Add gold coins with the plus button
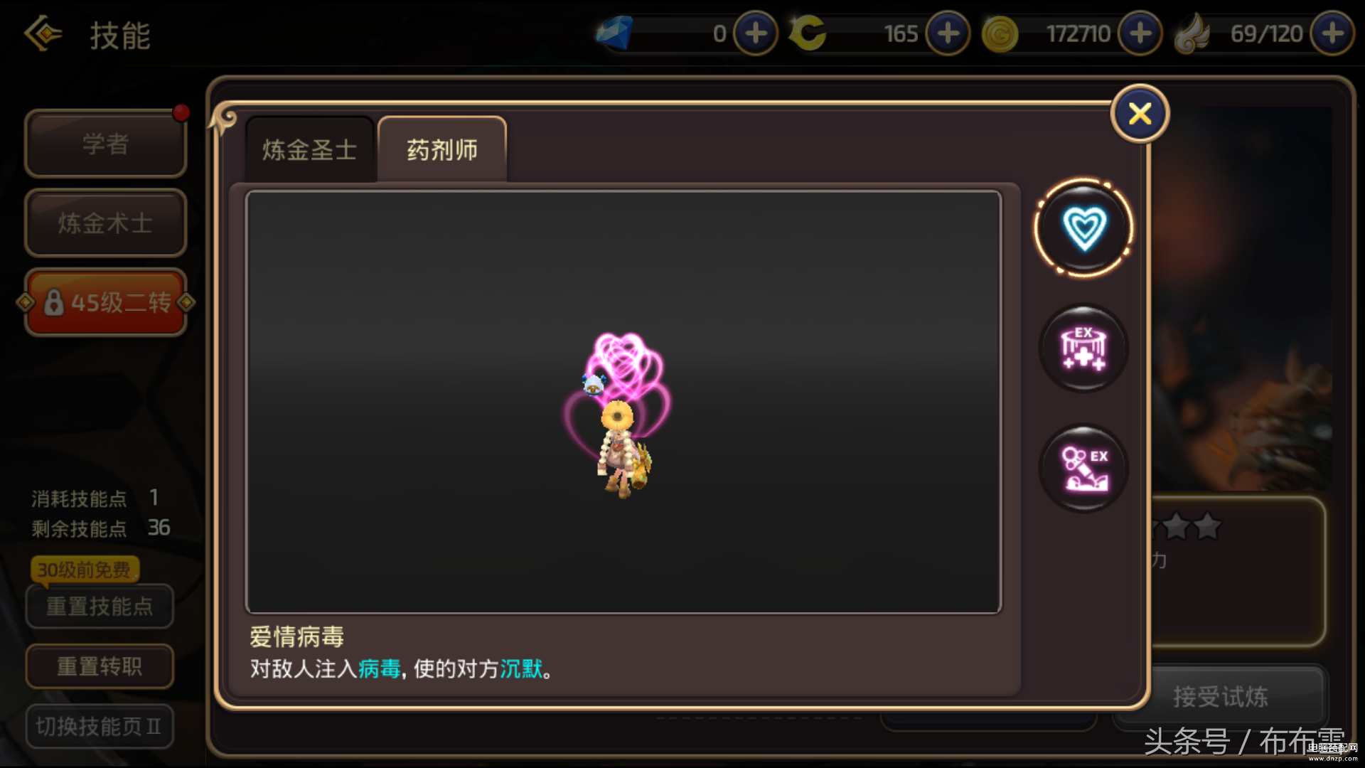 (x=1140, y=33)
